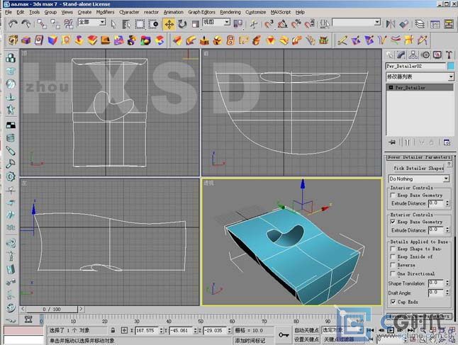
Task: Open the MAXScript menu
Action: pyautogui.click(x=281, y=12)
